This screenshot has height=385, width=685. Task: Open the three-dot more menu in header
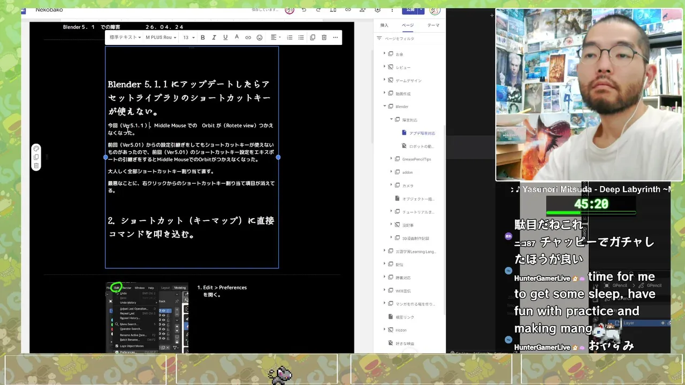point(392,10)
